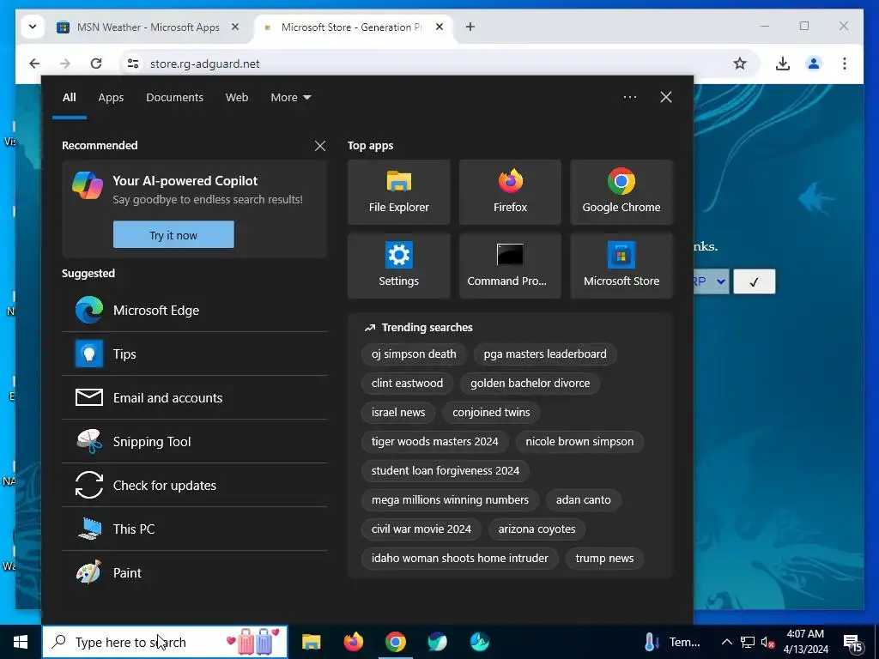Click the temperature weather widget in taskbar

[673, 642]
